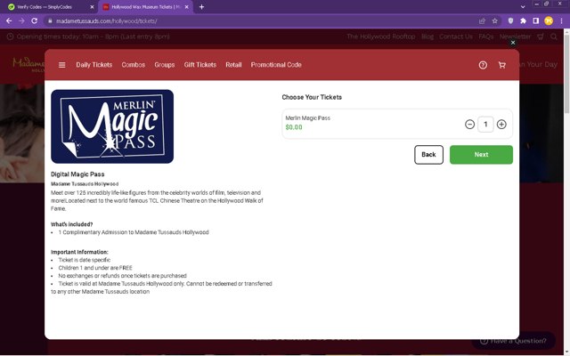The height and width of the screenshot is (356, 570).
Task: Open the Have a Question chat button
Action: [x=513, y=341]
